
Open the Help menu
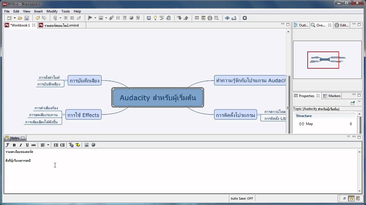(x=77, y=11)
